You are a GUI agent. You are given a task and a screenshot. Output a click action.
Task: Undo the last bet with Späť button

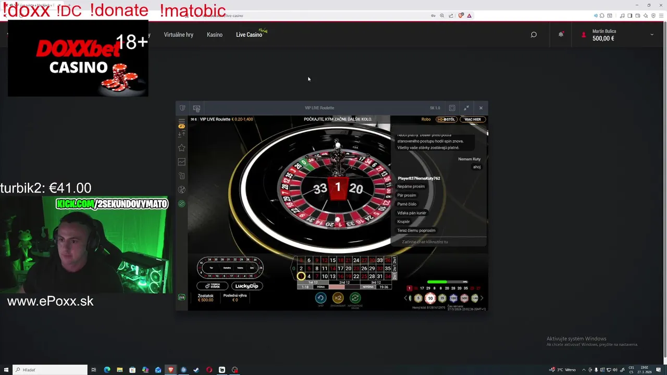click(x=321, y=298)
